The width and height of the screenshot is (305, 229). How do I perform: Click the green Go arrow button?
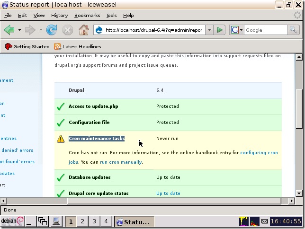(219, 30)
